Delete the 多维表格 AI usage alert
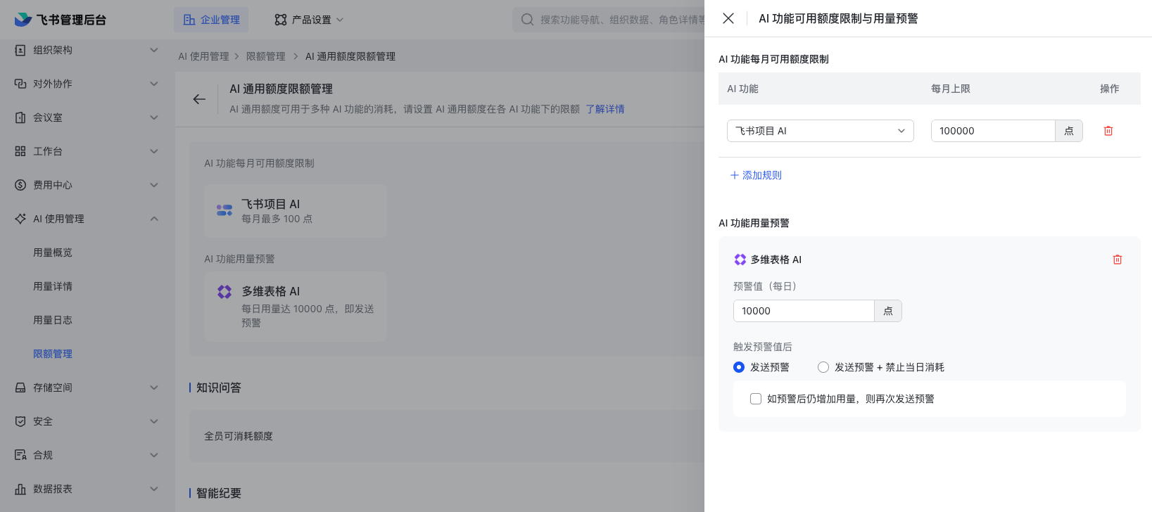1152x512 pixels. [x=1118, y=260]
